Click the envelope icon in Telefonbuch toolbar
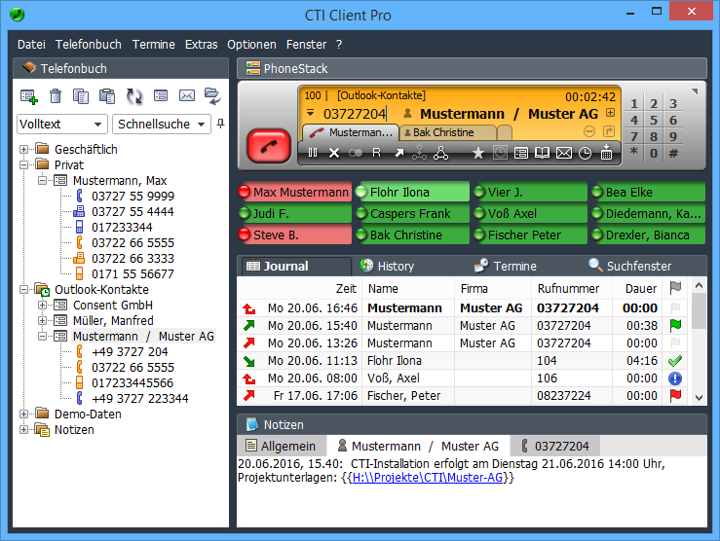The image size is (720, 541). [187, 96]
